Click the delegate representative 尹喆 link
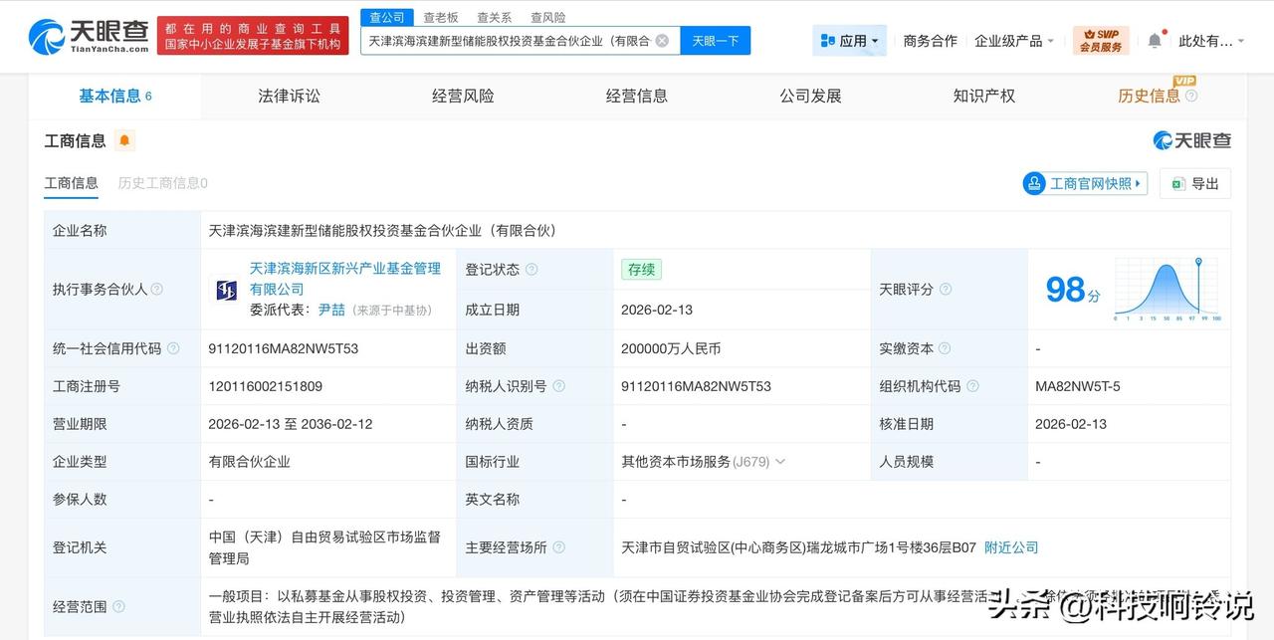The image size is (1274, 640). pos(333,310)
